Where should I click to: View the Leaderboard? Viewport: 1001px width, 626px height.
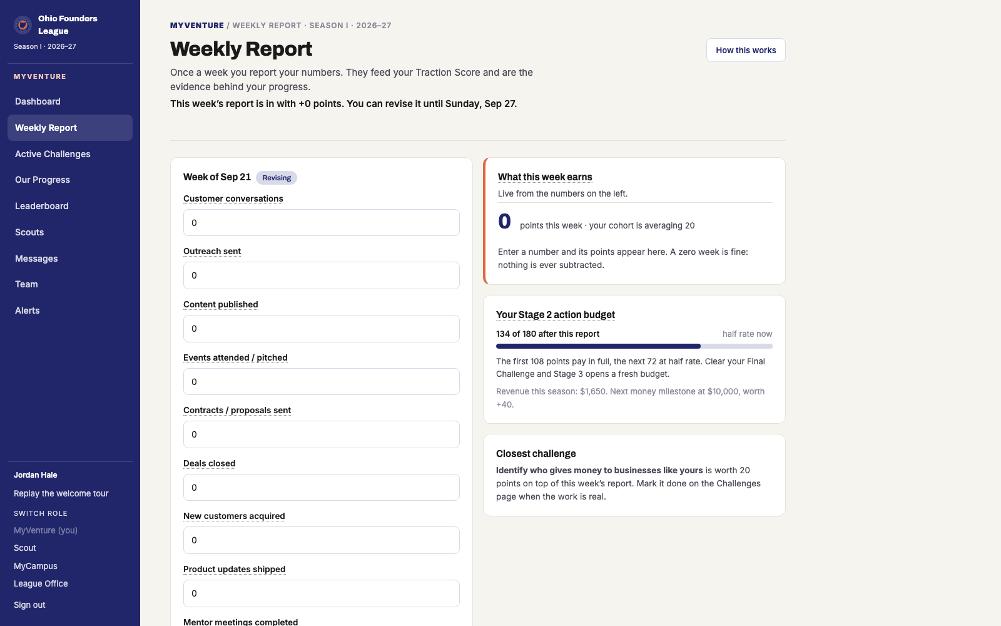pos(70,206)
